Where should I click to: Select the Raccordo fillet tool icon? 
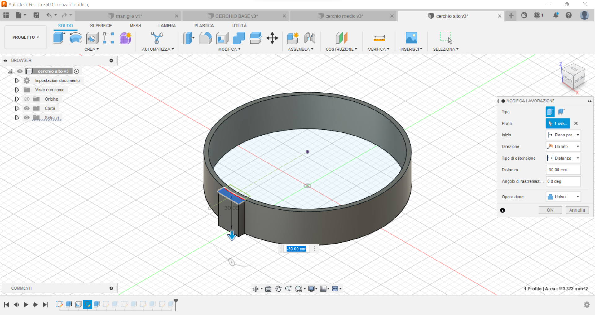[x=205, y=38]
